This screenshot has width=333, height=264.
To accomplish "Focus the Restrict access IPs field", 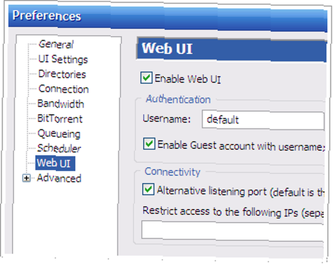I will pyautogui.click(x=233, y=230).
